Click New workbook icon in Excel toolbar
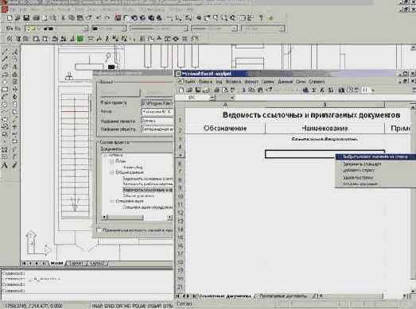 tap(181, 90)
